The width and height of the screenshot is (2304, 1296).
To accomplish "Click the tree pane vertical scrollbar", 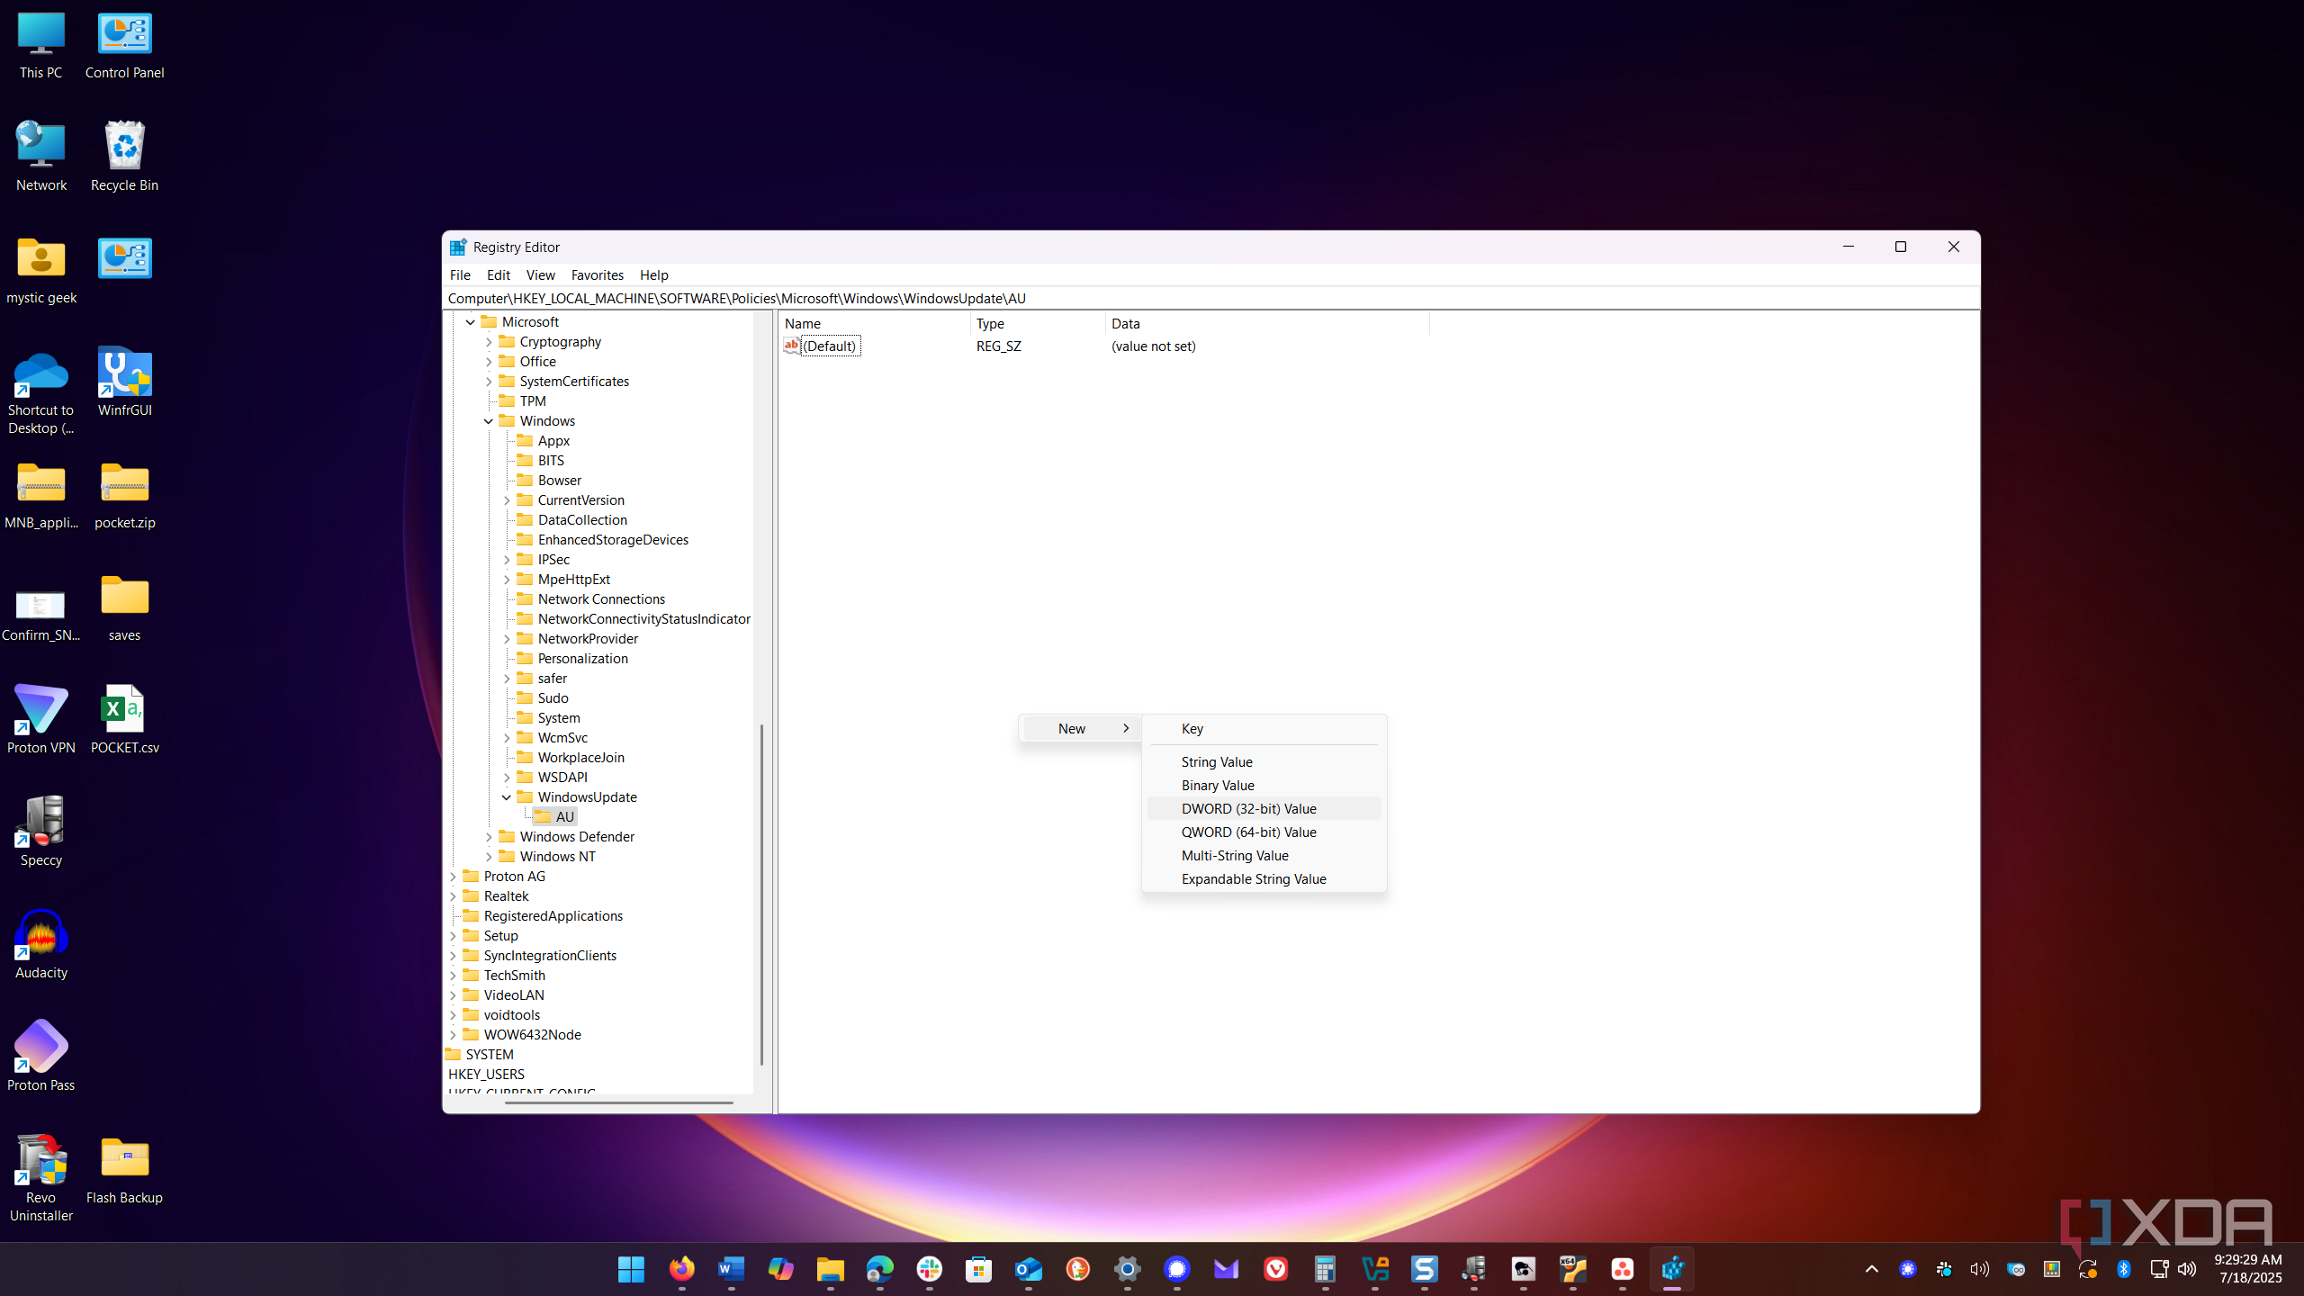I will coord(761,895).
